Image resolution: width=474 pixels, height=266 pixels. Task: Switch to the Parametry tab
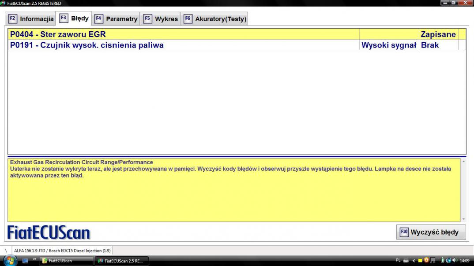tap(116, 18)
